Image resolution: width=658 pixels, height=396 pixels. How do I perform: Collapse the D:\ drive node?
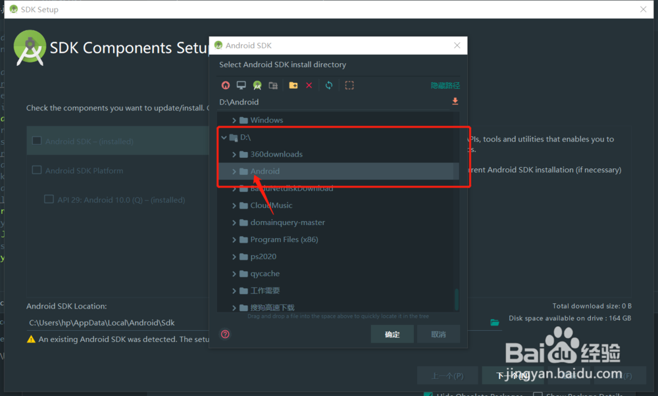(x=224, y=137)
